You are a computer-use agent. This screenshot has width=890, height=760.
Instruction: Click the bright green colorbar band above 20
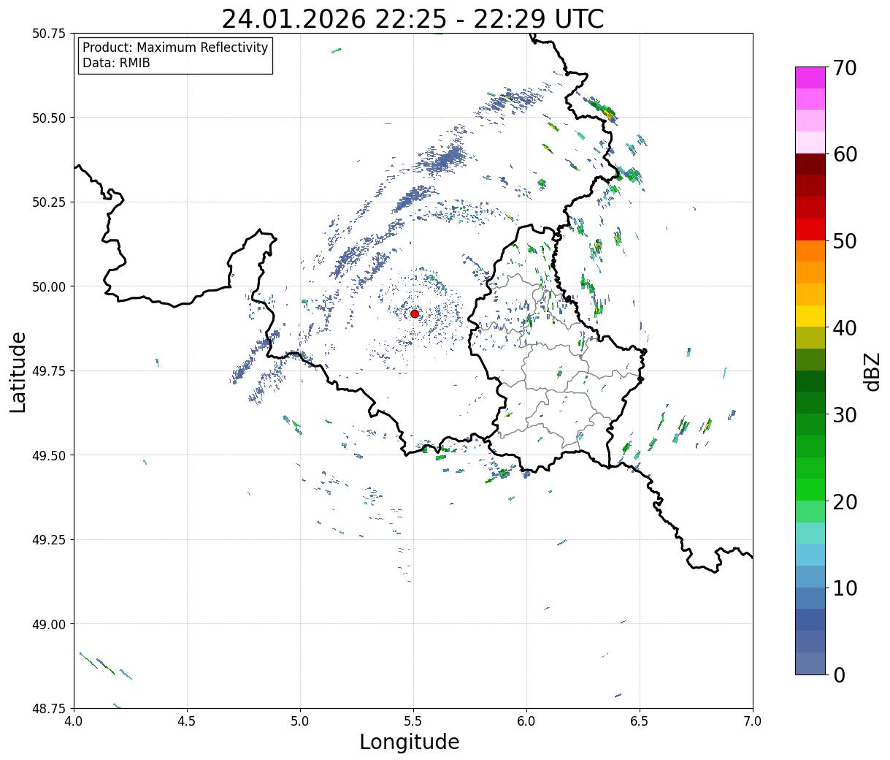coord(810,489)
